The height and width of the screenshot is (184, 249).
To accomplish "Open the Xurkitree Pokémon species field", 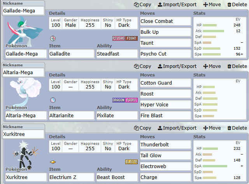I will click(26, 177).
